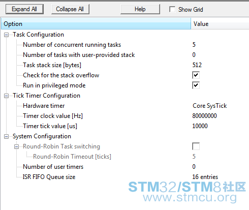Edit user-provided stack tasks value 0
Viewport: 249px width, 210px height.
(194, 55)
